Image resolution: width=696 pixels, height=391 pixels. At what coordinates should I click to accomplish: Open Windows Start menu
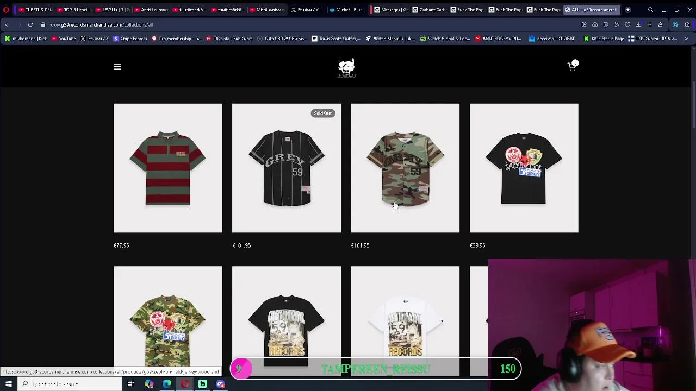8,384
